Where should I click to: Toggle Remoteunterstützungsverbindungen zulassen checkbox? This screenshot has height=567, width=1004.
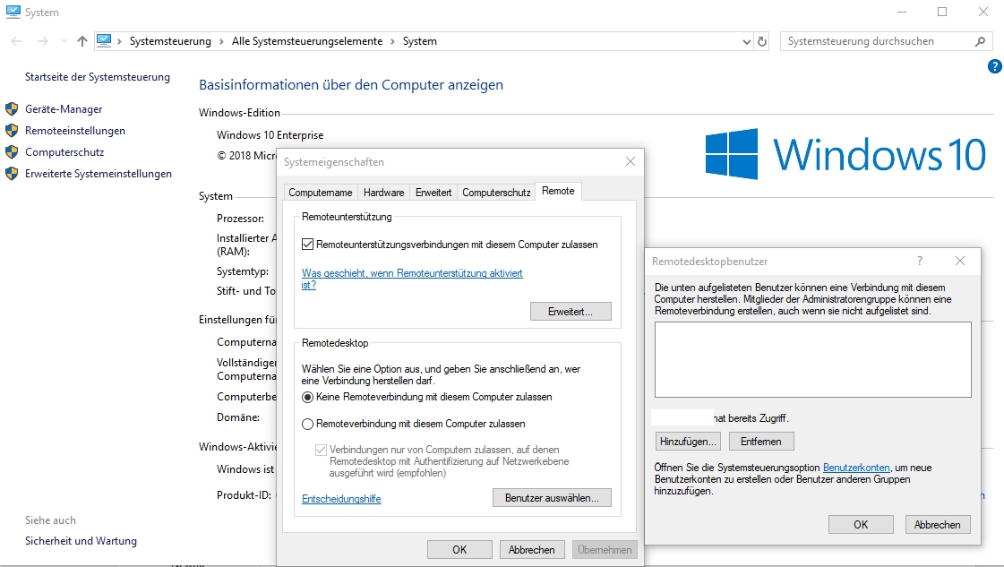[x=308, y=245]
